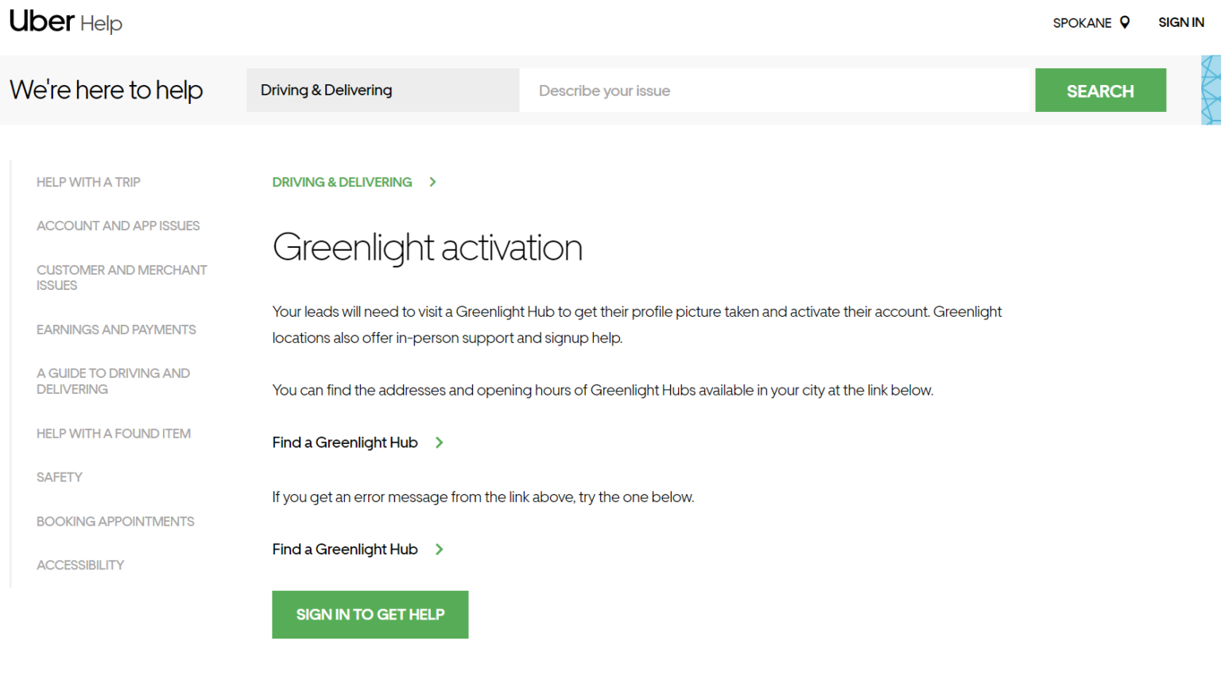Open the Safety help section
This screenshot has height=683, width=1221.
(60, 477)
